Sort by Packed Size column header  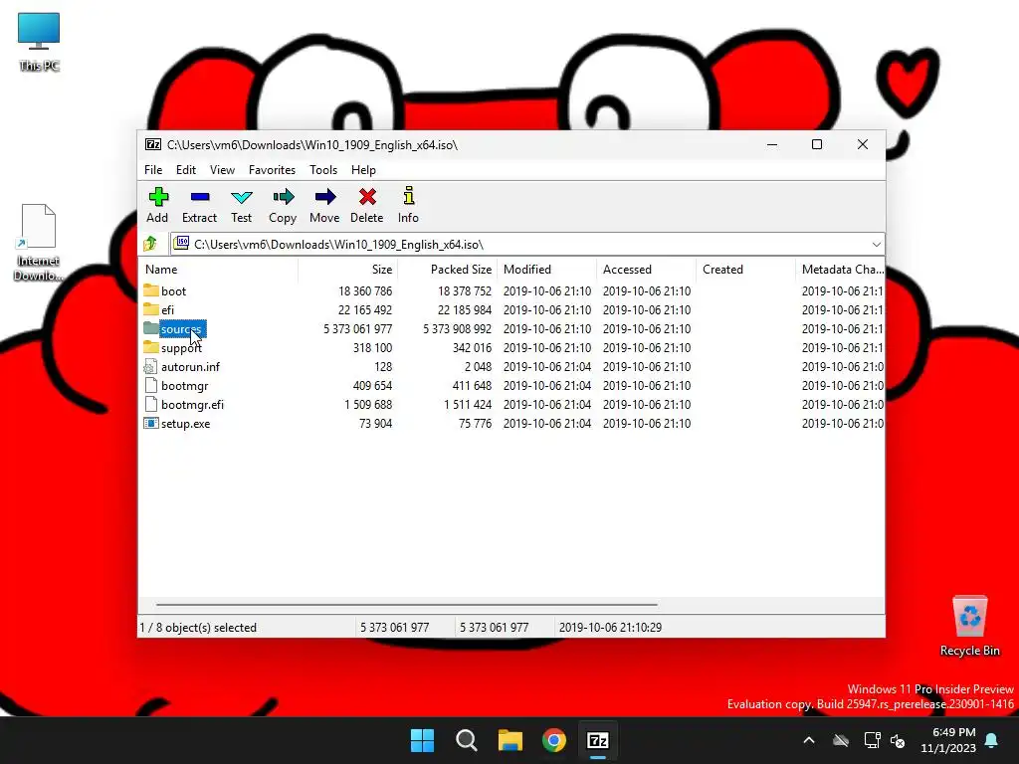[x=447, y=269]
